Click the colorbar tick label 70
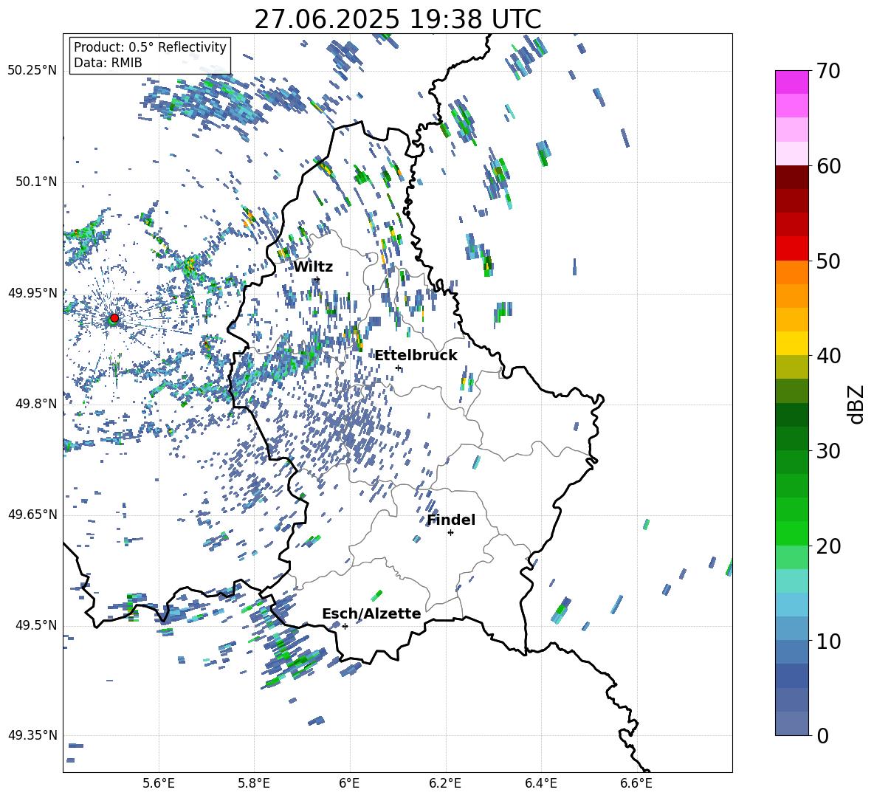Viewport: 874px width, 798px height. (x=828, y=71)
